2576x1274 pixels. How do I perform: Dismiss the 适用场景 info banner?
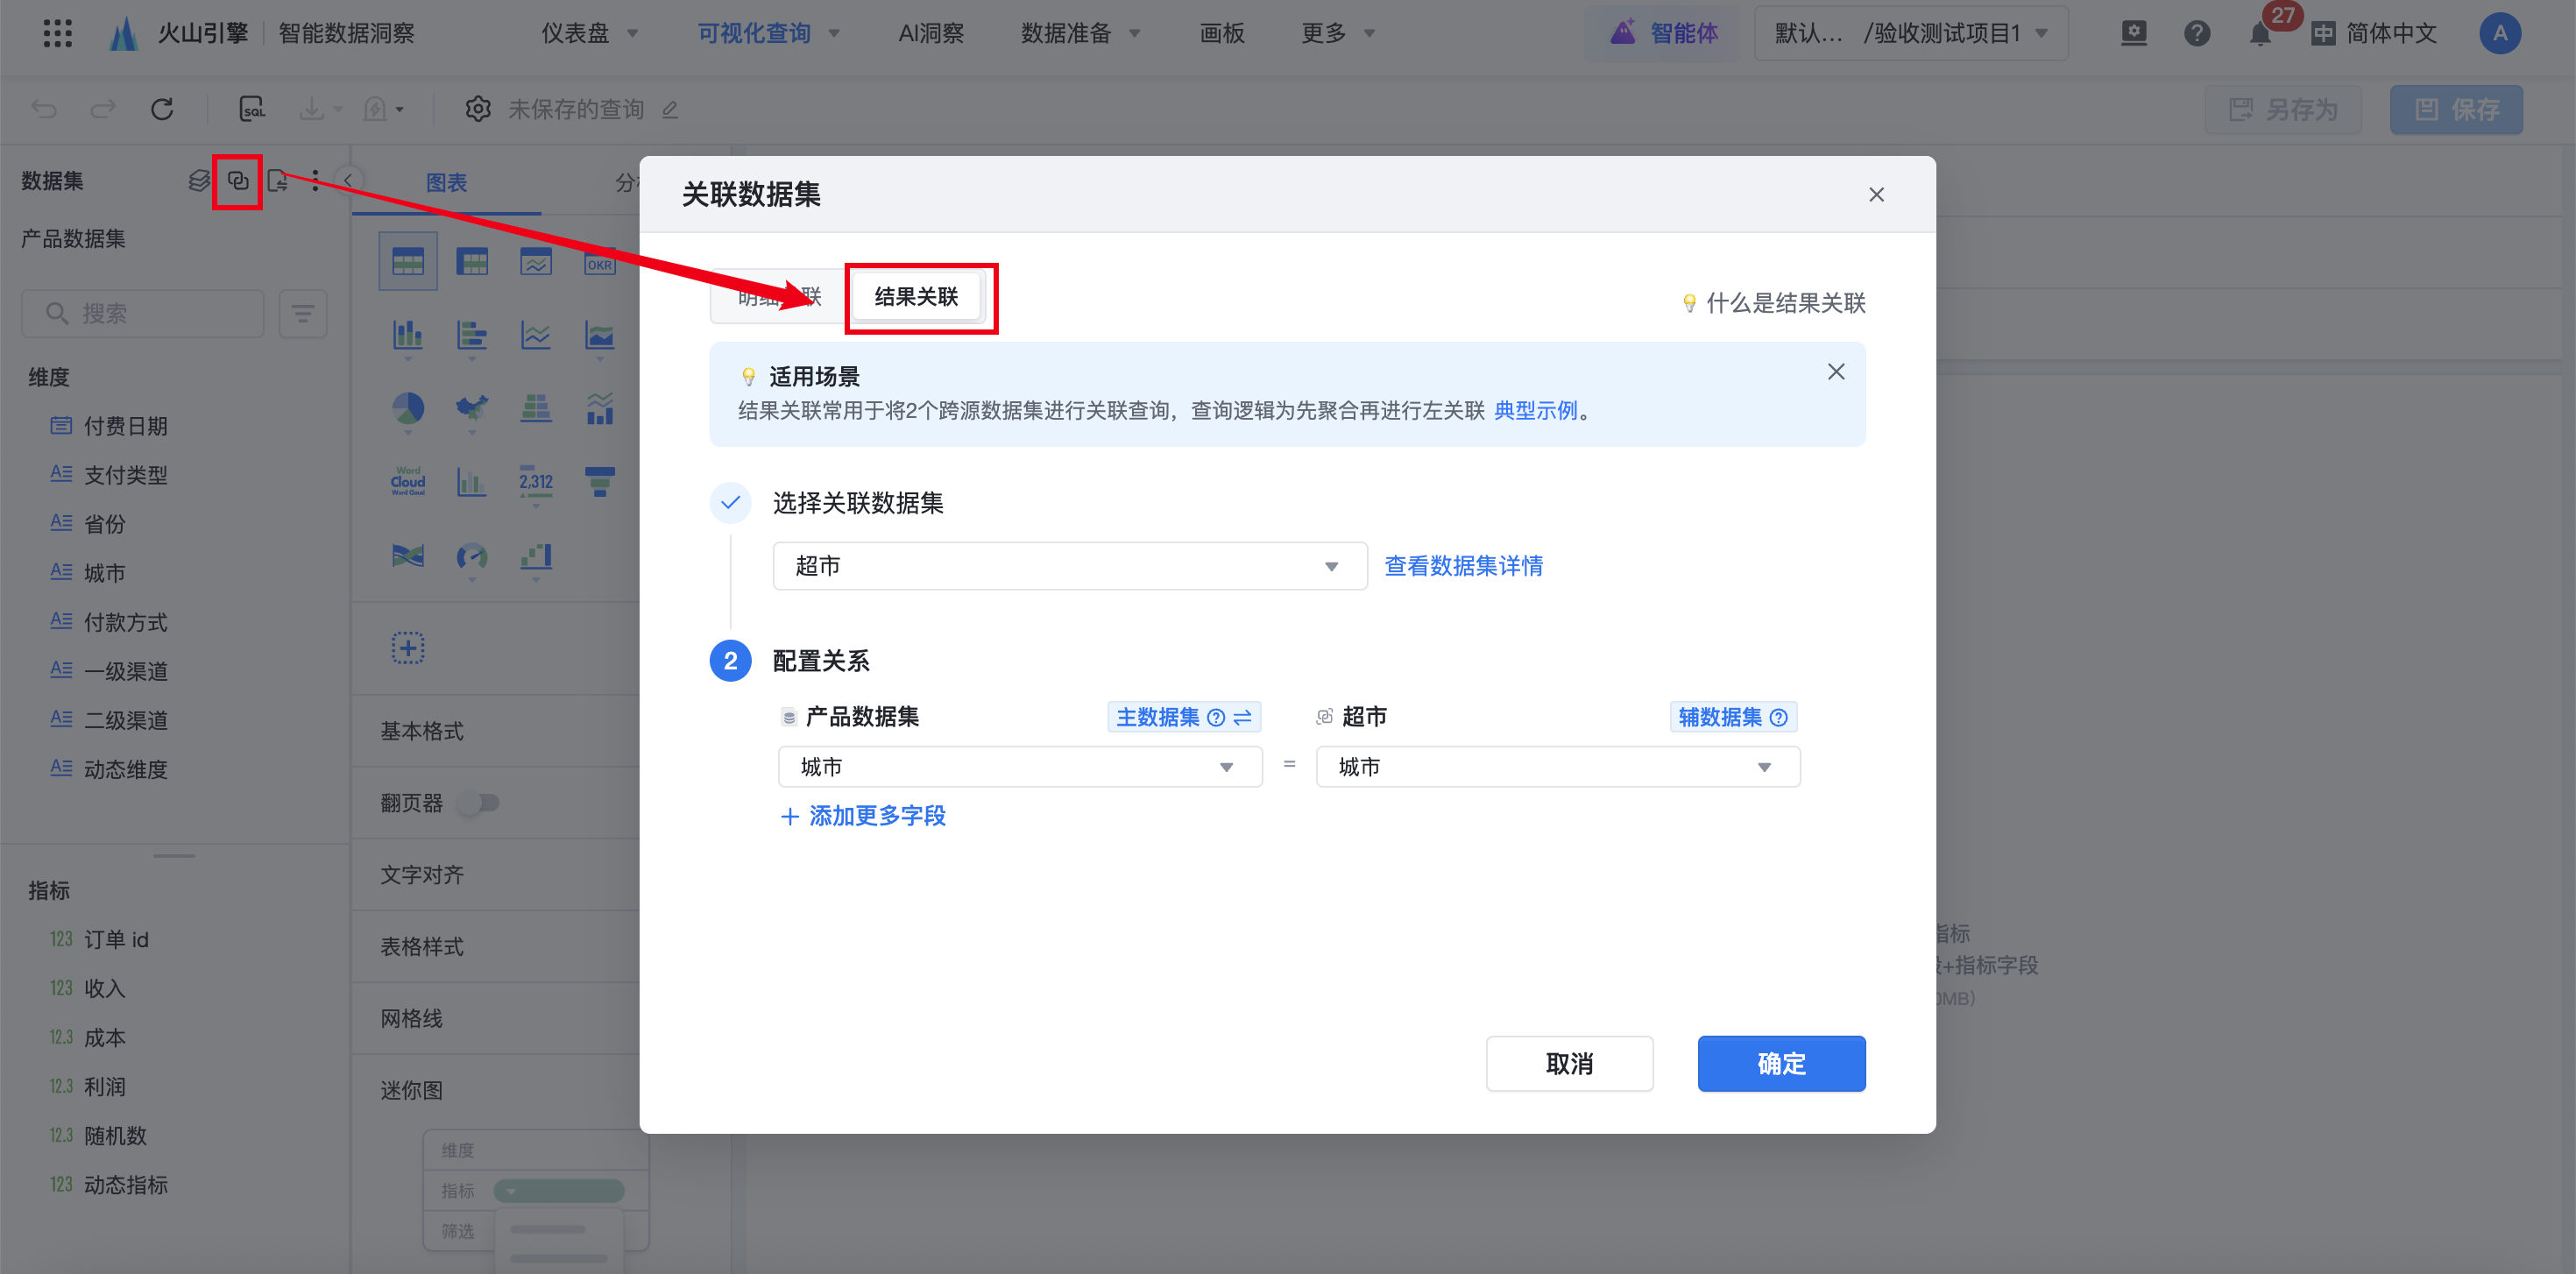coord(1835,372)
